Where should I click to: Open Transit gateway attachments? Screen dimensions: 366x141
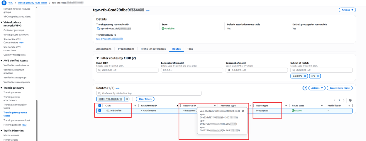click(x=12, y=99)
